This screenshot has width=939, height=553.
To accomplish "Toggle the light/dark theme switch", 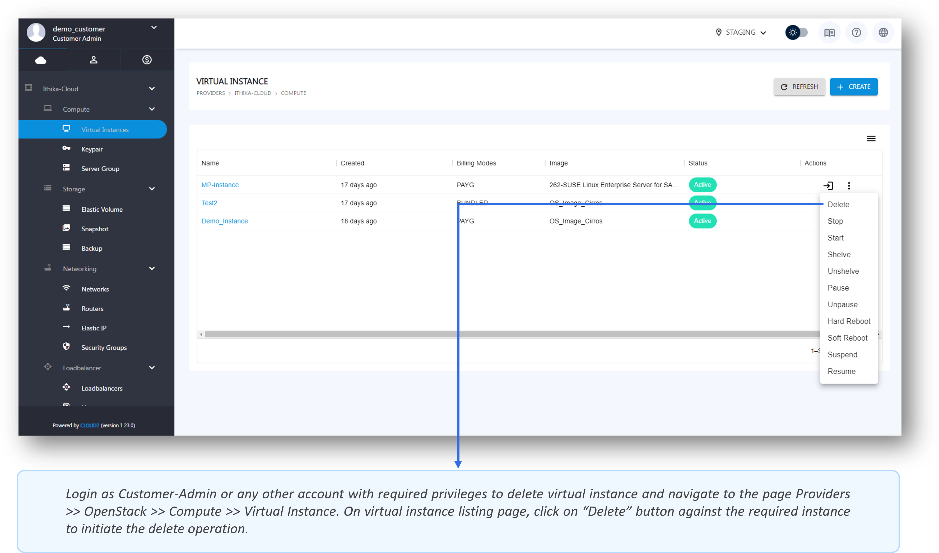I will click(x=797, y=33).
